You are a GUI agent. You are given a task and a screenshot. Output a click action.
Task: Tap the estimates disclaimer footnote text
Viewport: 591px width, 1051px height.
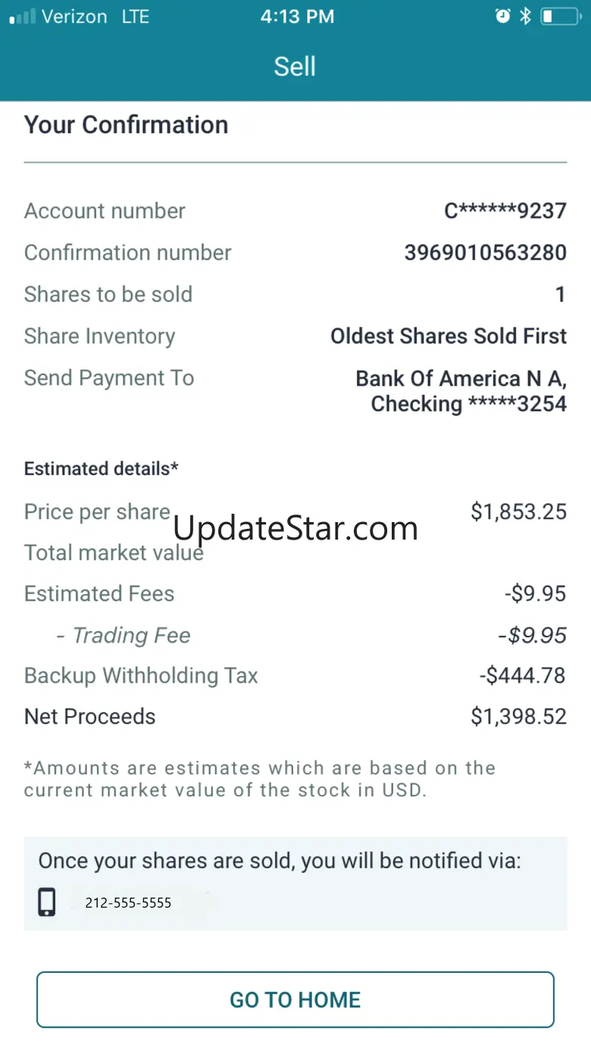coord(259,778)
